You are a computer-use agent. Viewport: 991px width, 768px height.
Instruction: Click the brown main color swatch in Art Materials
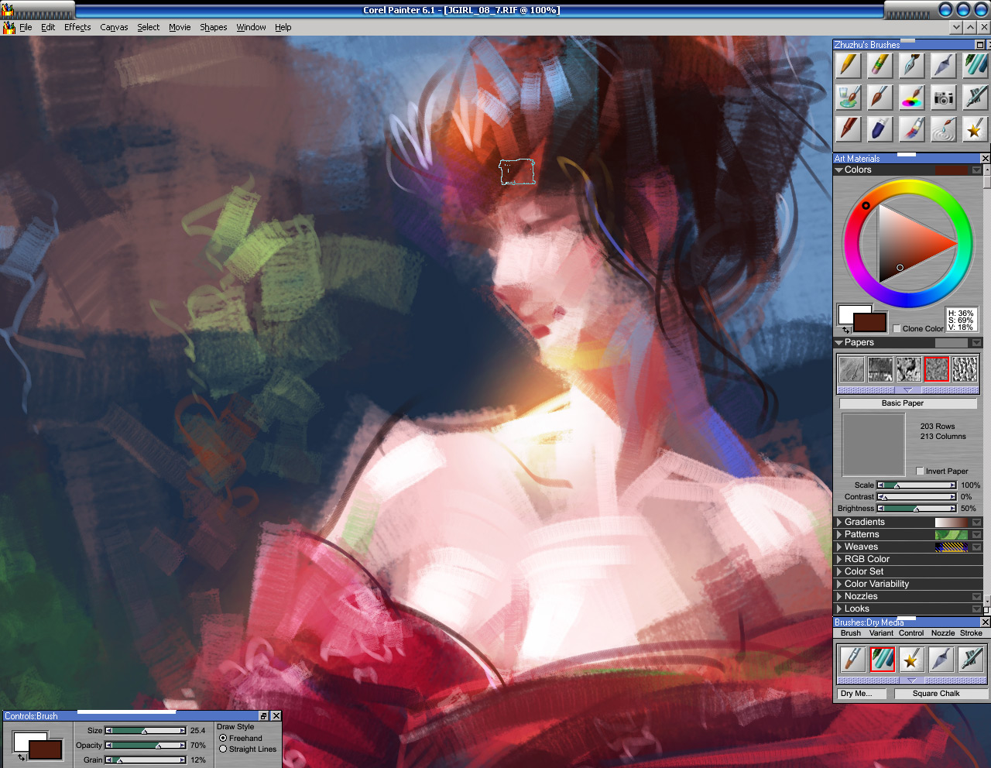(x=870, y=321)
